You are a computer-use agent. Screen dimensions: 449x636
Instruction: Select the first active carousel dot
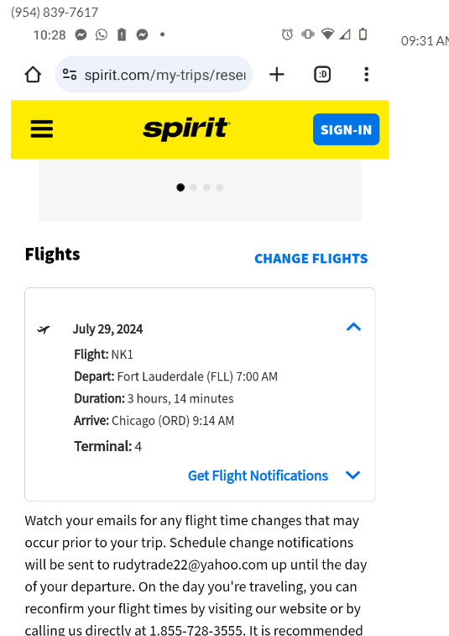180,187
